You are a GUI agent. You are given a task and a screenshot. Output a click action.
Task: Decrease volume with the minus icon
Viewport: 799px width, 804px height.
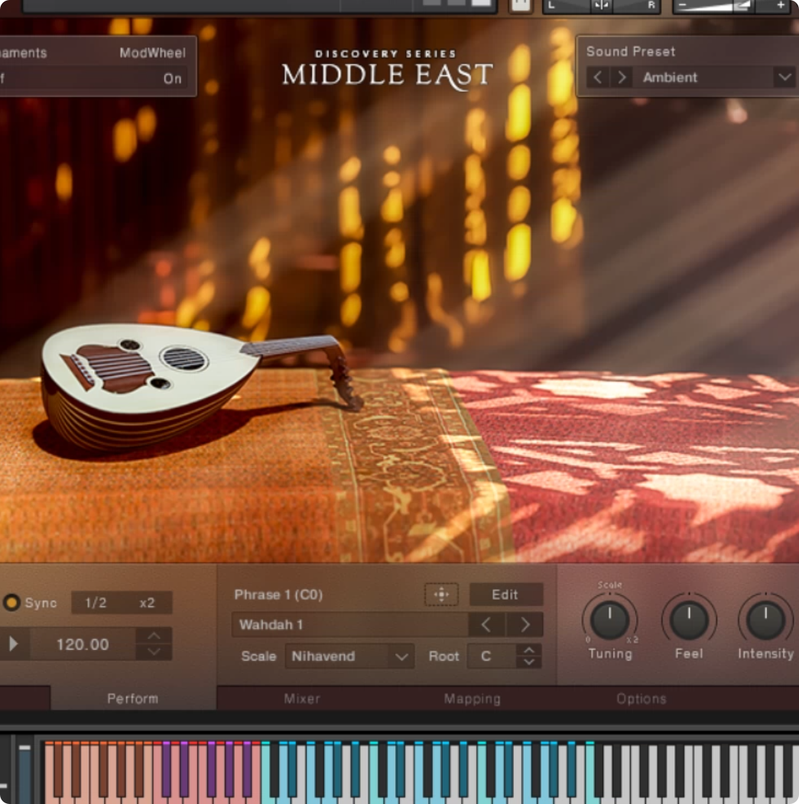point(682,5)
